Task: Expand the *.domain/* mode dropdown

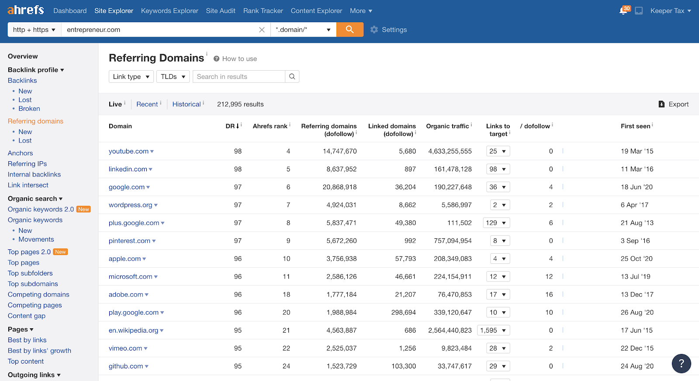Action: [x=303, y=30]
